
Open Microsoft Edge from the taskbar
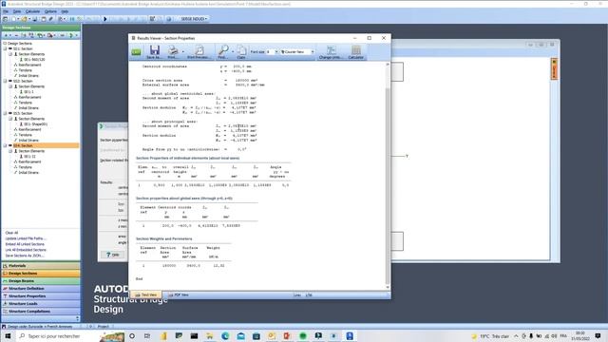coord(225,335)
